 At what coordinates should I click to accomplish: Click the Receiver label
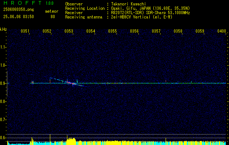[x=74, y=13]
